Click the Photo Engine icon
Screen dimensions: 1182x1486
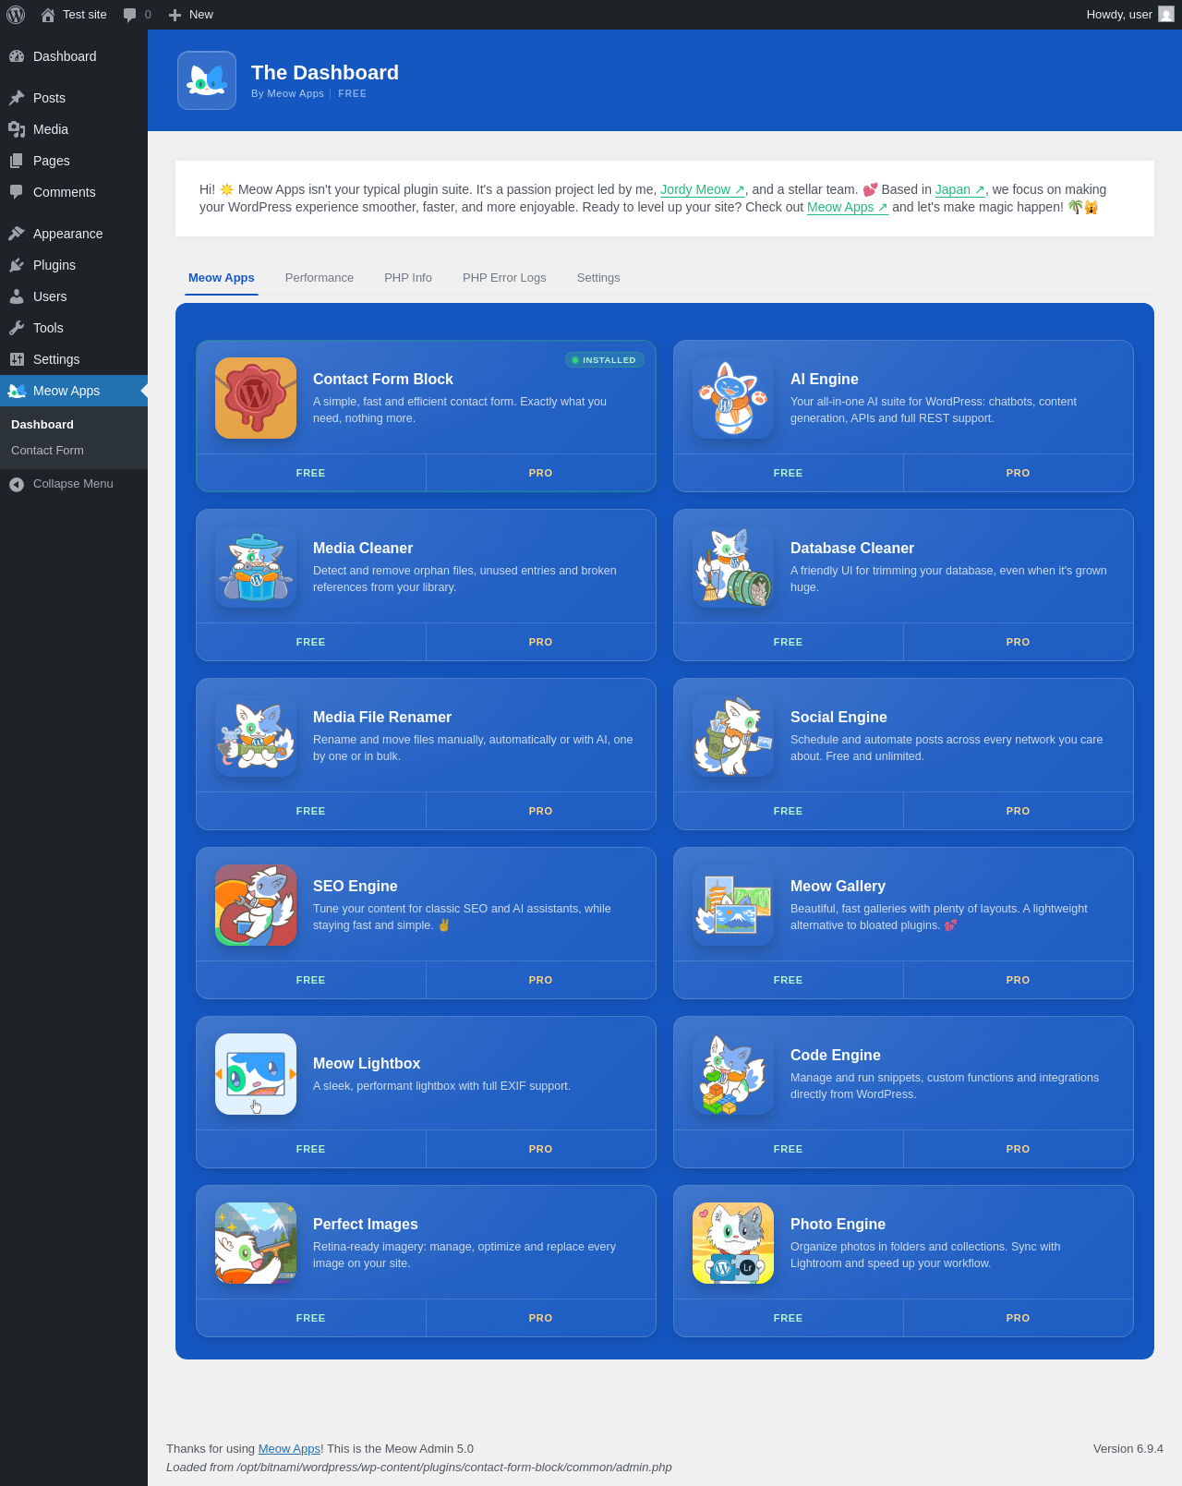733,1243
